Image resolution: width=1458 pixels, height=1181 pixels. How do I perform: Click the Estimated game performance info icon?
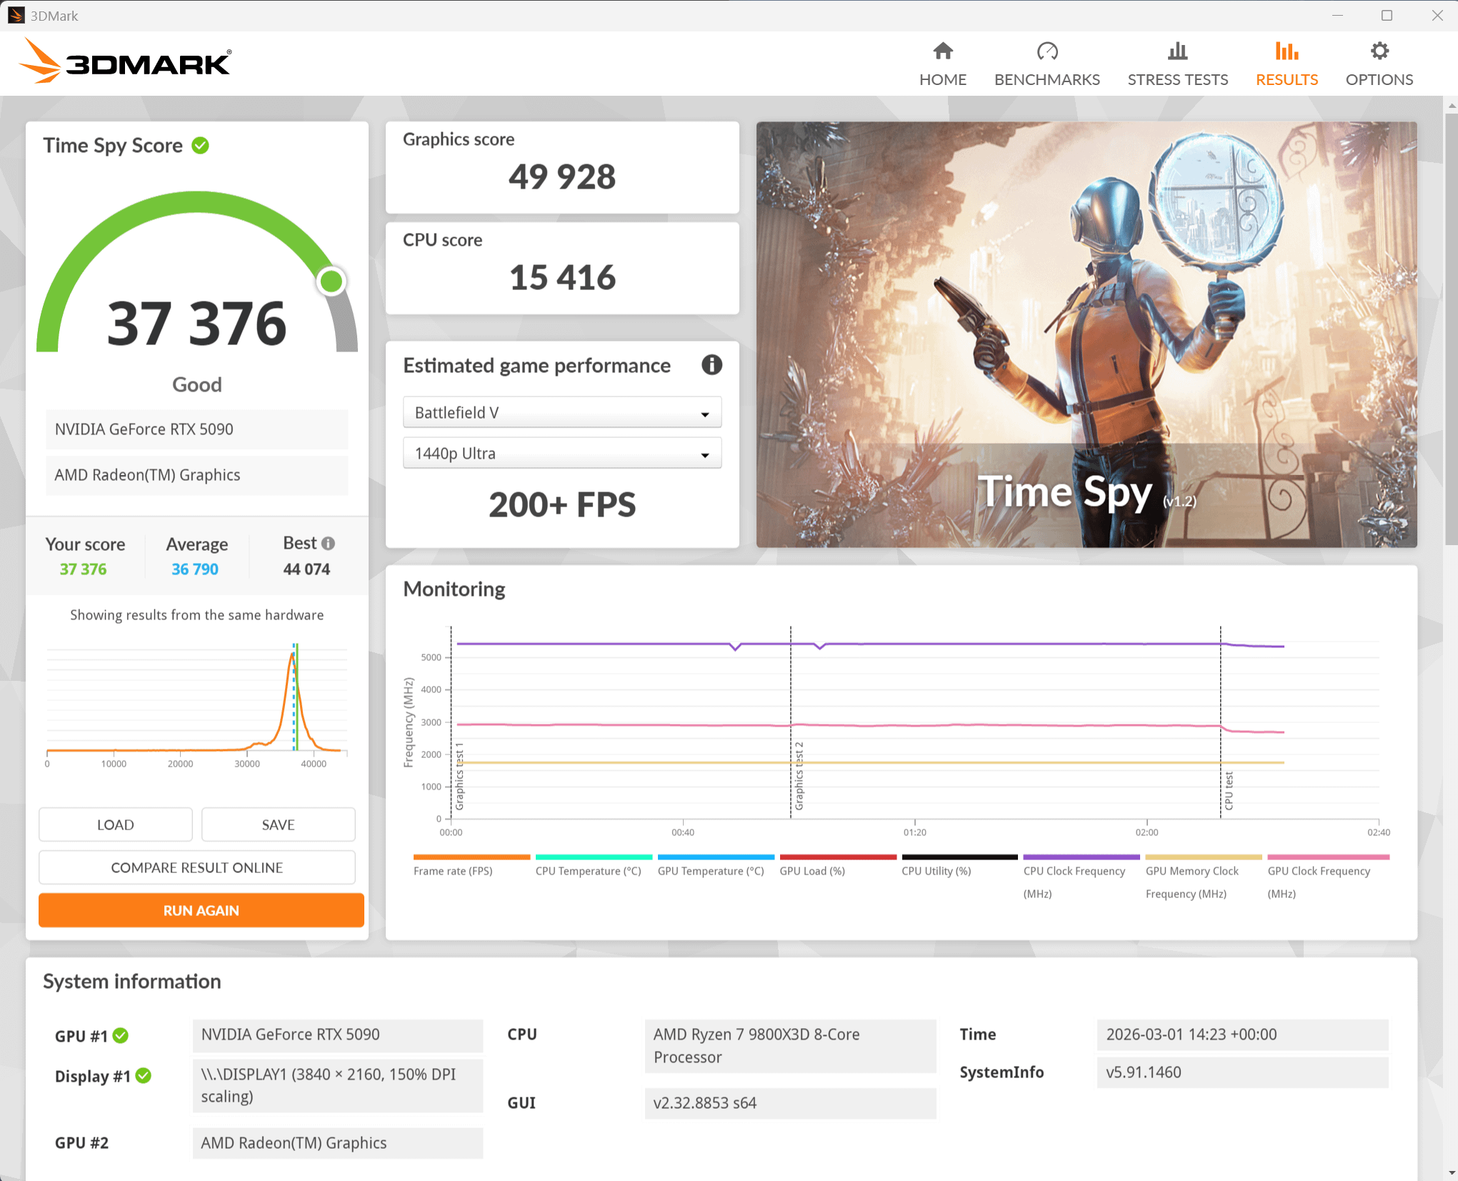tap(711, 365)
